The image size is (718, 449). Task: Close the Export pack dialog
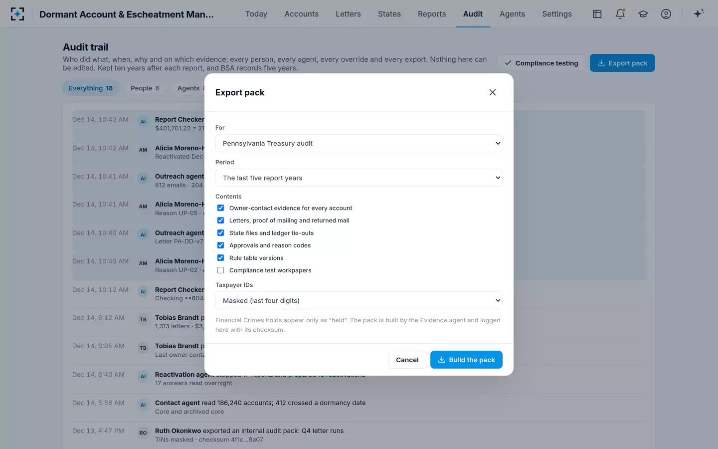493,92
